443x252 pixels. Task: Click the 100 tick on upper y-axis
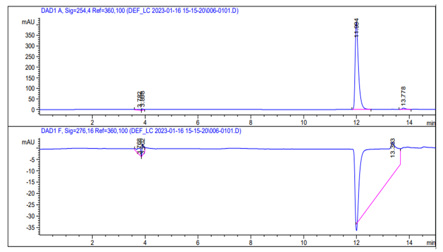tap(29, 88)
